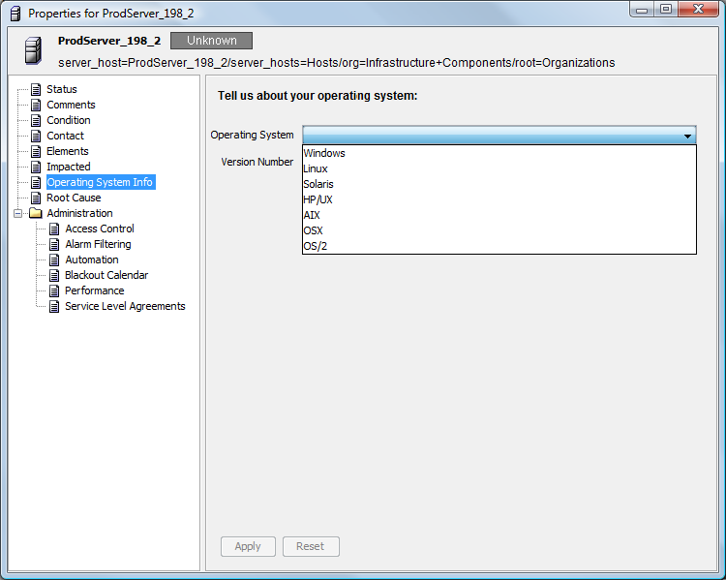Click the Condition page icon
This screenshot has width=726, height=580.
(36, 120)
